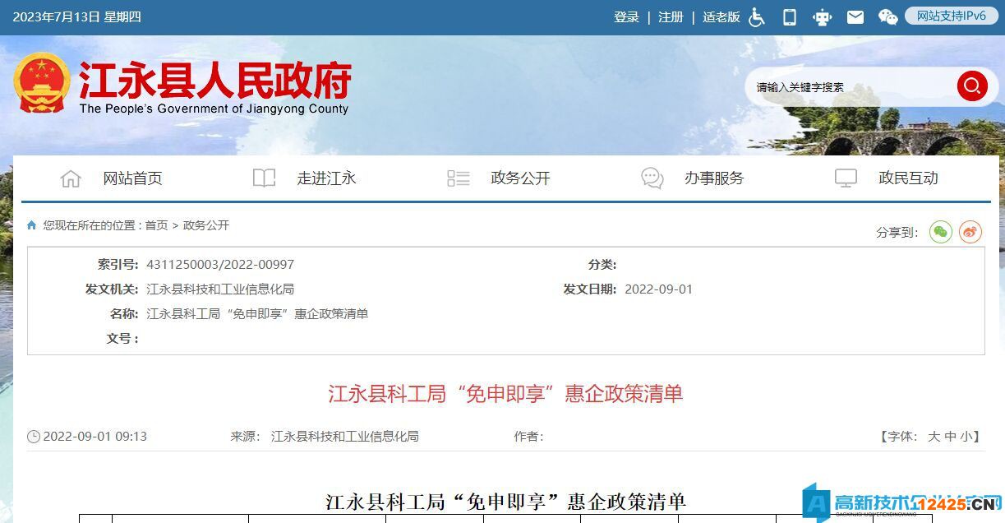Set font size to 大

[x=934, y=437]
